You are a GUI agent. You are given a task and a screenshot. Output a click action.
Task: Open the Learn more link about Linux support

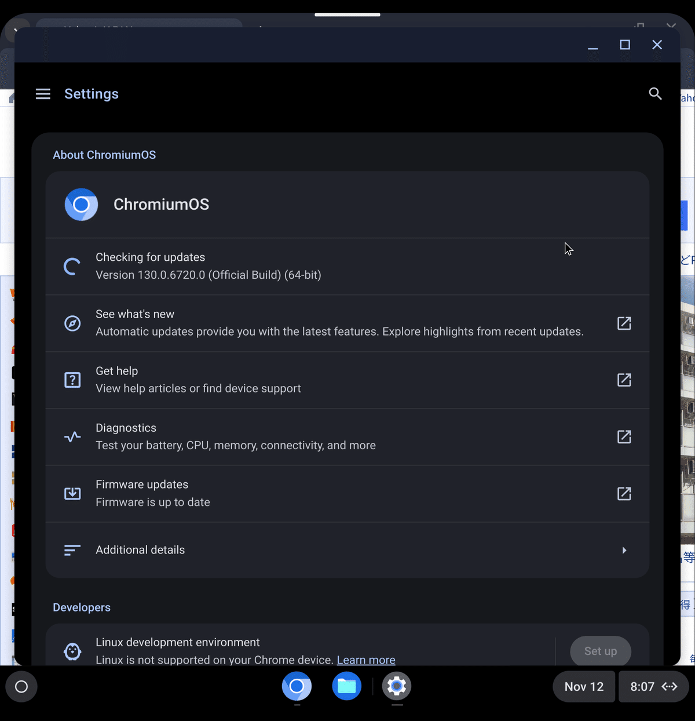(x=365, y=660)
